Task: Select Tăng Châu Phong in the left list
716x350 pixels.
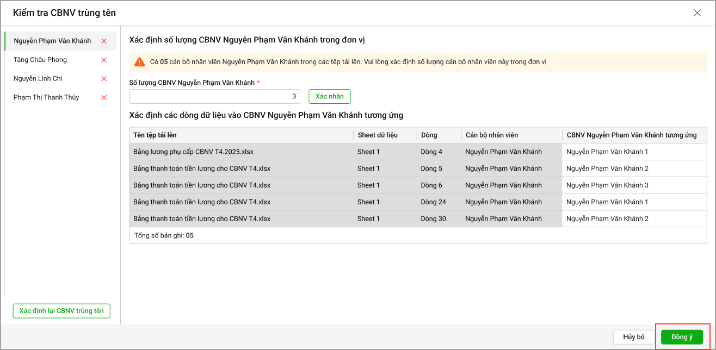Action: click(41, 60)
